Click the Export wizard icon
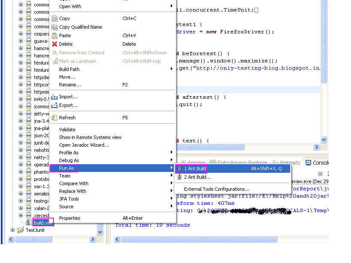The image size is (351, 263). 55,105
